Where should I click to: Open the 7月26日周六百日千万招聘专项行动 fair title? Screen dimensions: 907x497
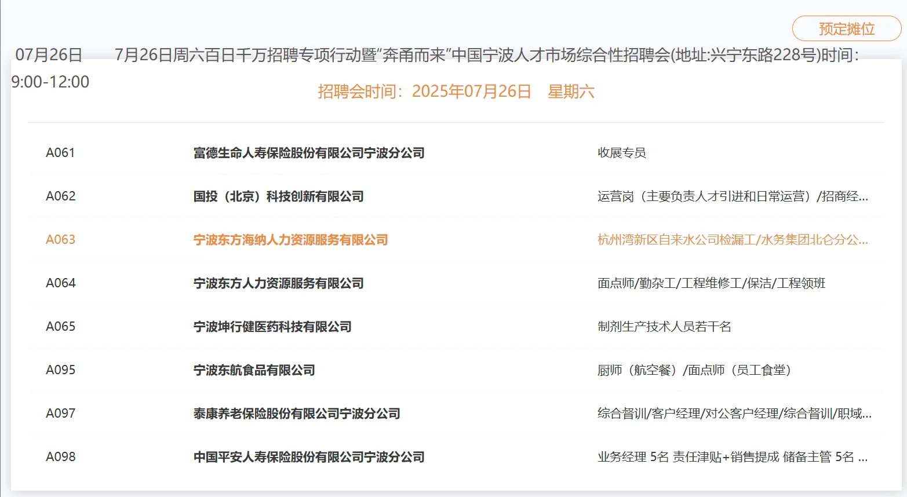487,55
